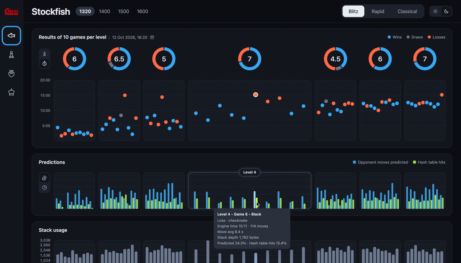Switch to Rapid time control tab
461x263 pixels.
point(378,12)
